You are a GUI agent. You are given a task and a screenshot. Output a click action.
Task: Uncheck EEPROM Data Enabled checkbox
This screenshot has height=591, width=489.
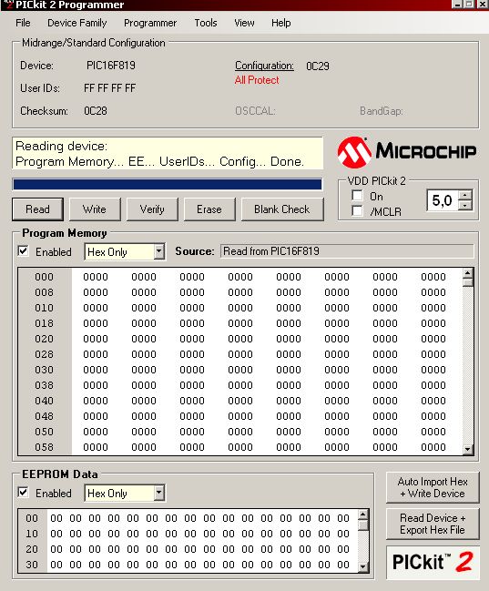point(23,493)
